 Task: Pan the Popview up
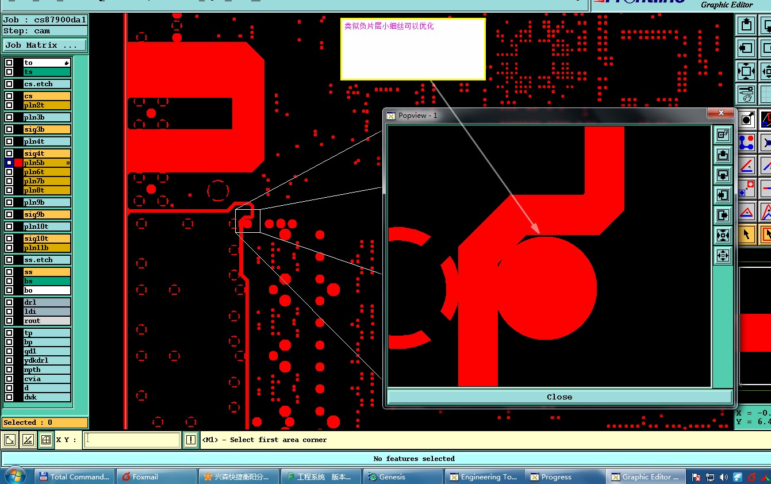(x=723, y=155)
